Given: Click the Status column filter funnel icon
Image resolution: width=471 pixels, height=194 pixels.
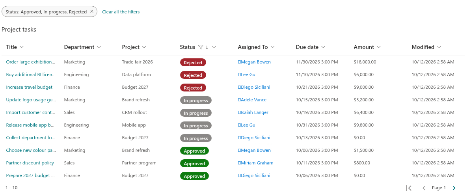Looking at the screenshot, I should click(201, 47).
